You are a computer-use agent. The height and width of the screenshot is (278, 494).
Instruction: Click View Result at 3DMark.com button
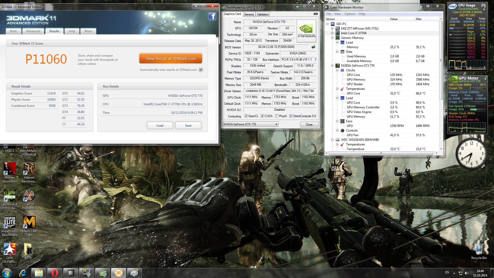point(171,59)
